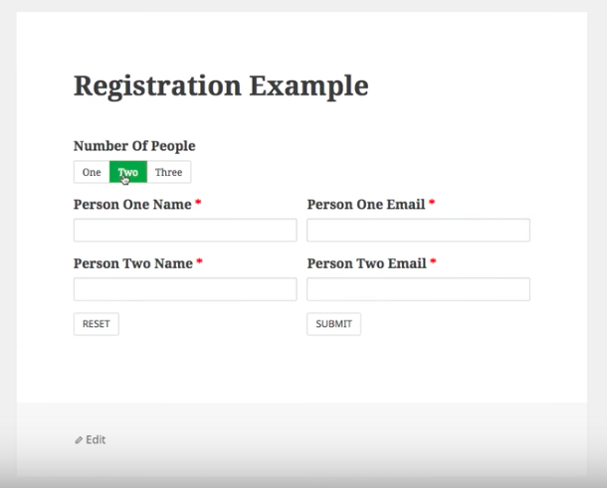Image resolution: width=607 pixels, height=488 pixels.
Task: Select the "Two" people option
Action: 128,173
